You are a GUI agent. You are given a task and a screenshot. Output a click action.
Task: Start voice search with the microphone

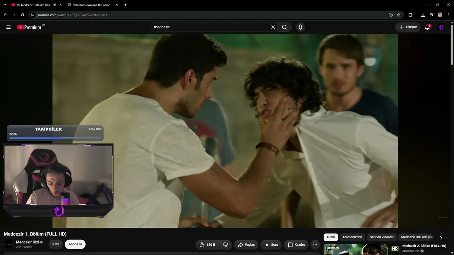[x=300, y=27]
